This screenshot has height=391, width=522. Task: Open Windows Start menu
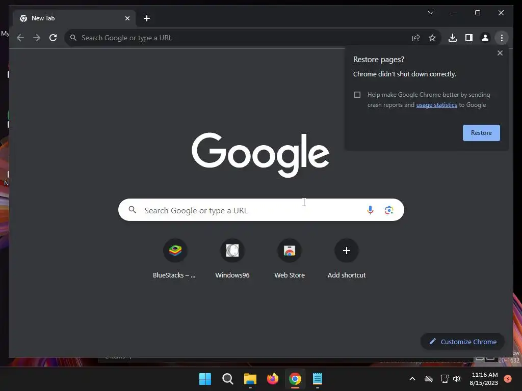pos(205,379)
